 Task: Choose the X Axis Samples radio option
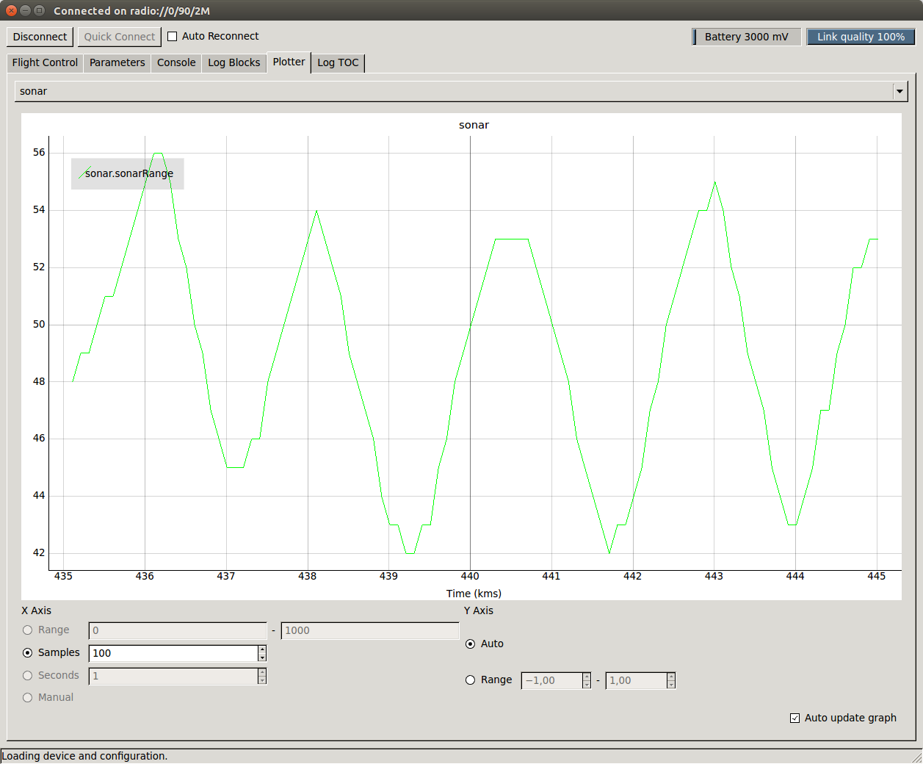(28, 653)
